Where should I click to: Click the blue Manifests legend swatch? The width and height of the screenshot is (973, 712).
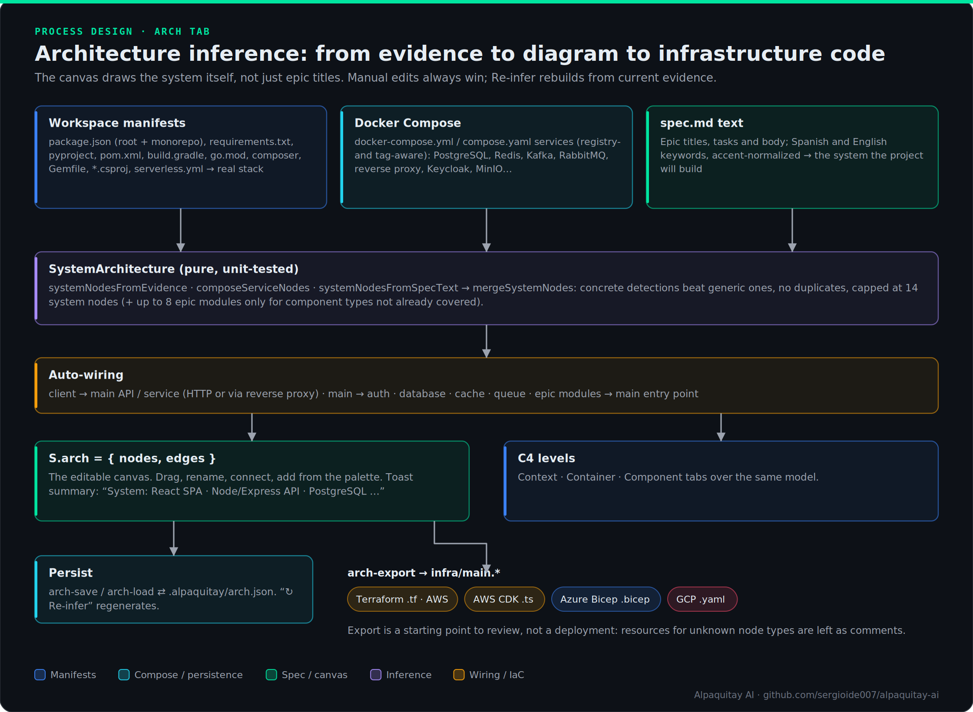[x=40, y=675]
